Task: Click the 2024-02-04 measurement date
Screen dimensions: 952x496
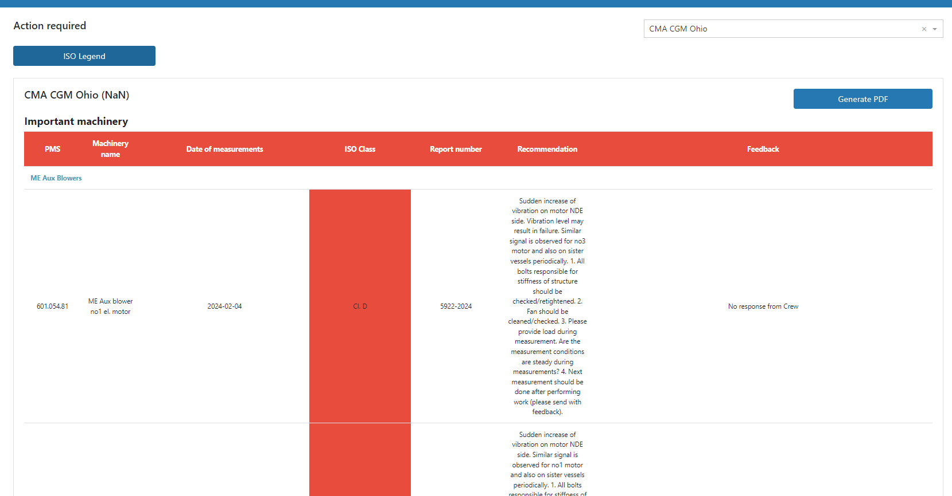Action: (x=224, y=306)
